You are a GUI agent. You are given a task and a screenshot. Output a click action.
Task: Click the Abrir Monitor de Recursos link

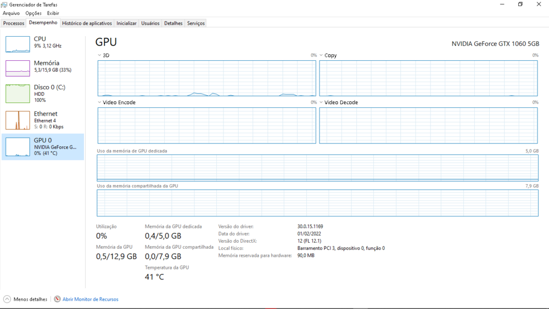coord(90,299)
